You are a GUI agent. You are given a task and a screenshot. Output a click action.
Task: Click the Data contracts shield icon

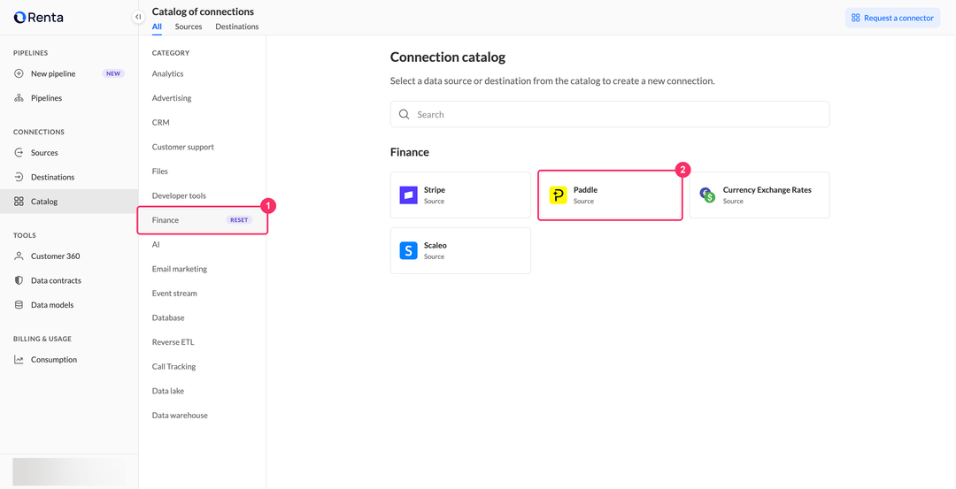click(19, 280)
